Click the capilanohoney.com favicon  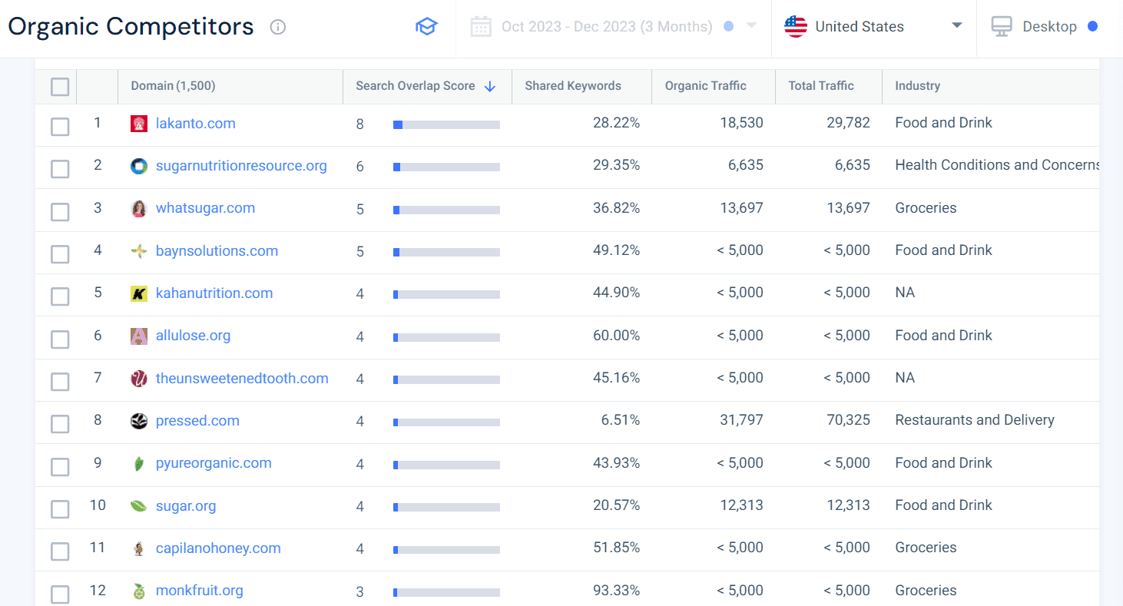tap(139, 548)
